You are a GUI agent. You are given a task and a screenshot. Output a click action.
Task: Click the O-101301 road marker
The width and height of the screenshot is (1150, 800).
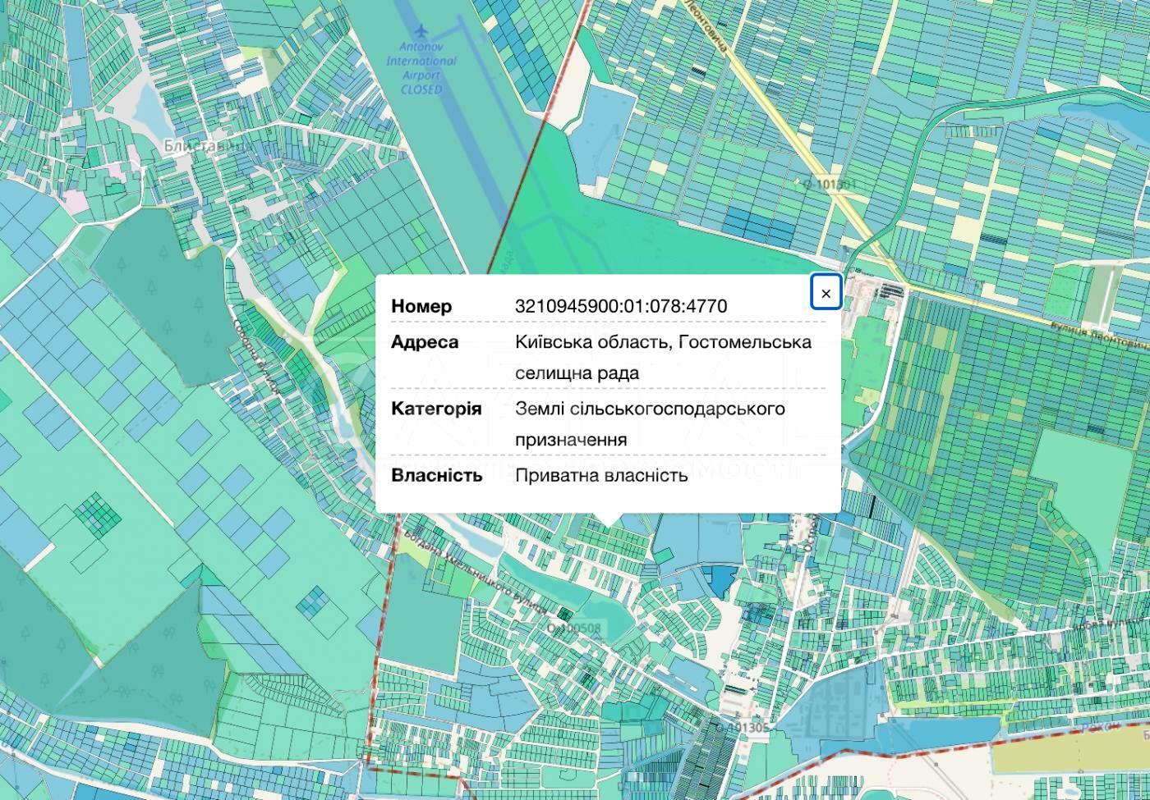(x=828, y=185)
